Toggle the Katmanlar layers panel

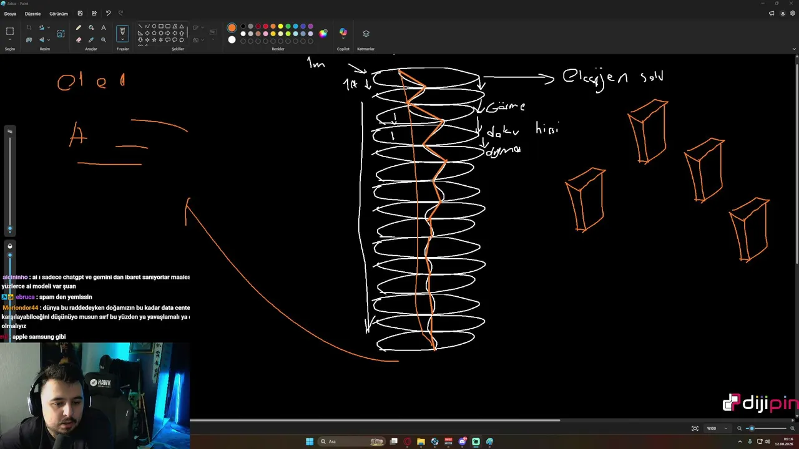click(366, 34)
